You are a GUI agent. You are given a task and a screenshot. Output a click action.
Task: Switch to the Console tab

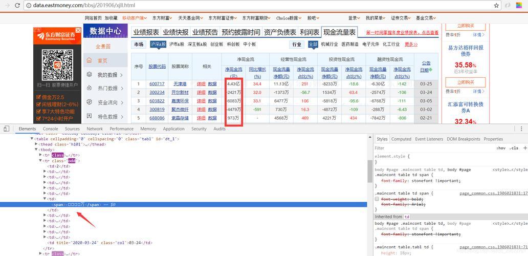click(x=51, y=129)
